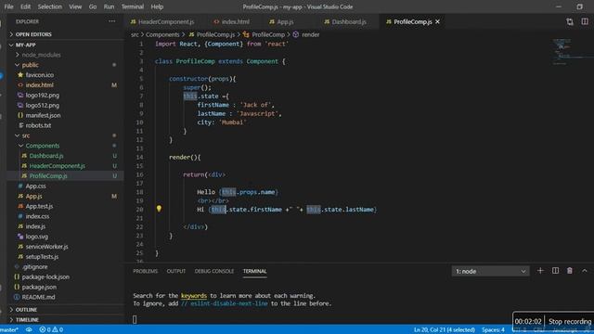Close the ProfileComp.js tab
This screenshot has height=334, width=594.
437,22
